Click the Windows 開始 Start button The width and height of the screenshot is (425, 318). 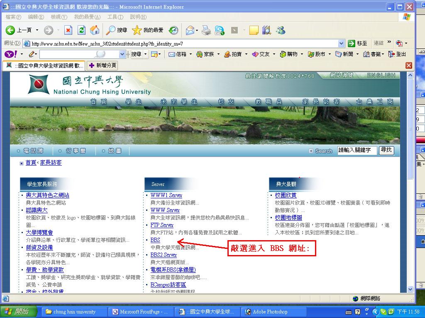click(18, 311)
